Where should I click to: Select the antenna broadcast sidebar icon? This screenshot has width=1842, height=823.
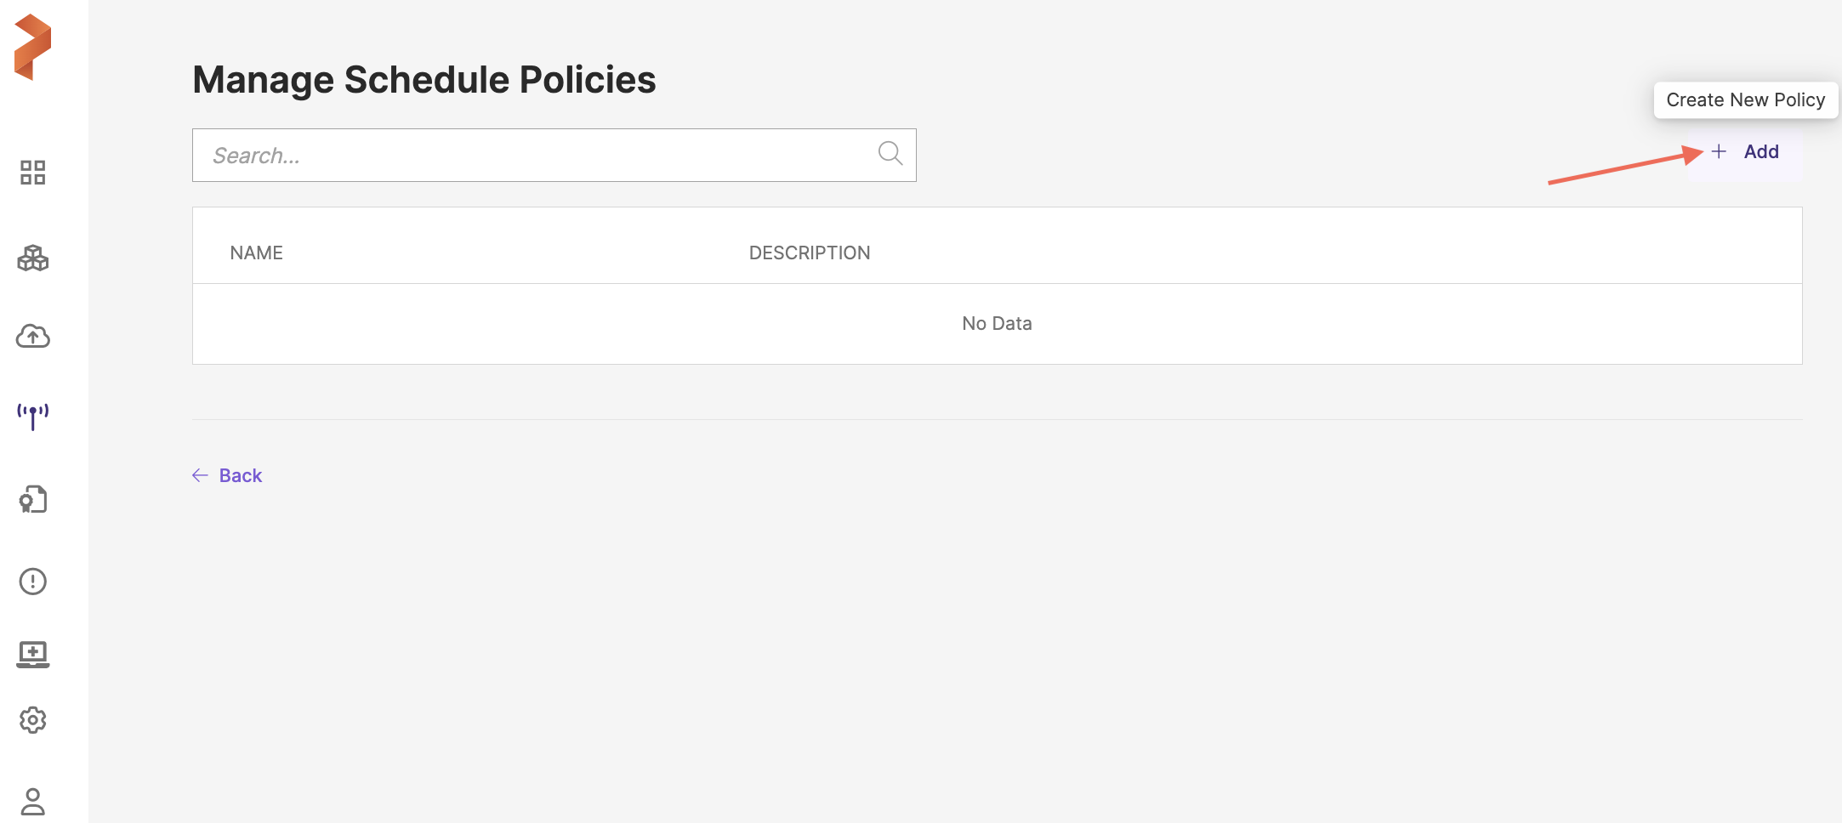tap(33, 416)
